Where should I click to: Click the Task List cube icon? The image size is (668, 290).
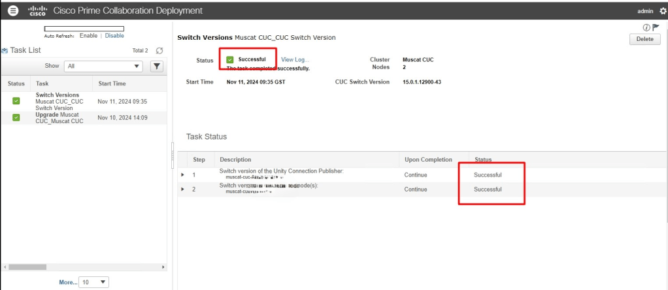click(x=5, y=50)
